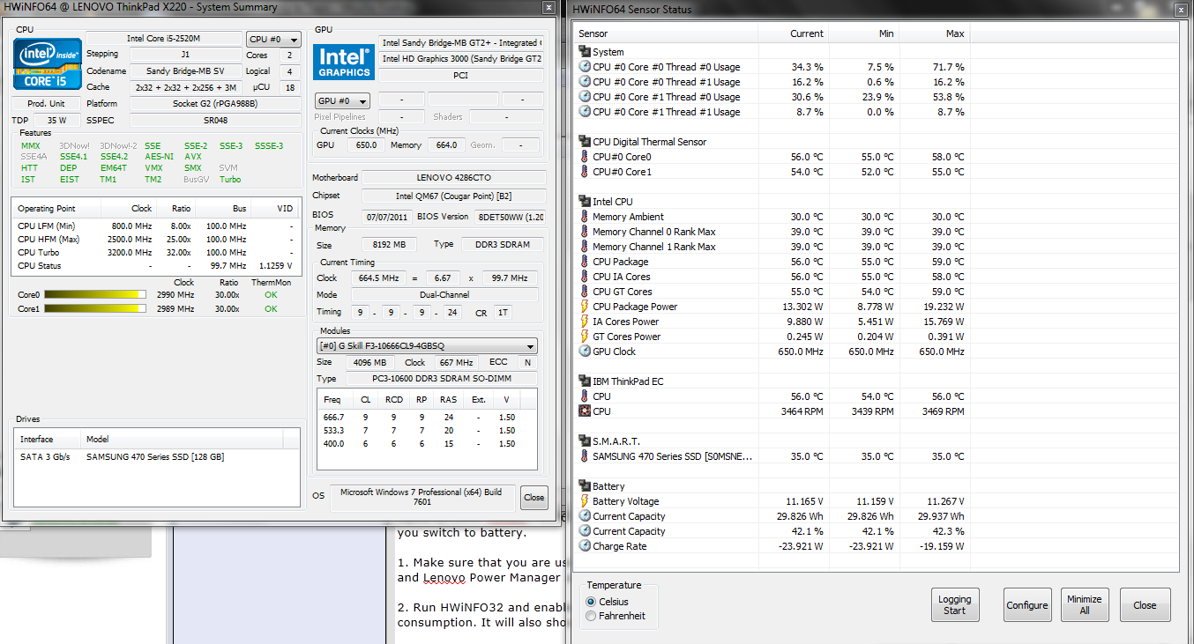Select the SAMSUNG 470 Series SSD drive row
Viewport: 1194px width, 644px height.
pyautogui.click(x=155, y=457)
